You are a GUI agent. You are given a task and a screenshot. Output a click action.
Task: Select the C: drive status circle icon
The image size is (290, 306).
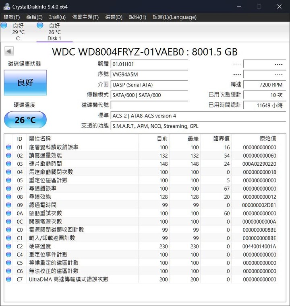(4, 25)
